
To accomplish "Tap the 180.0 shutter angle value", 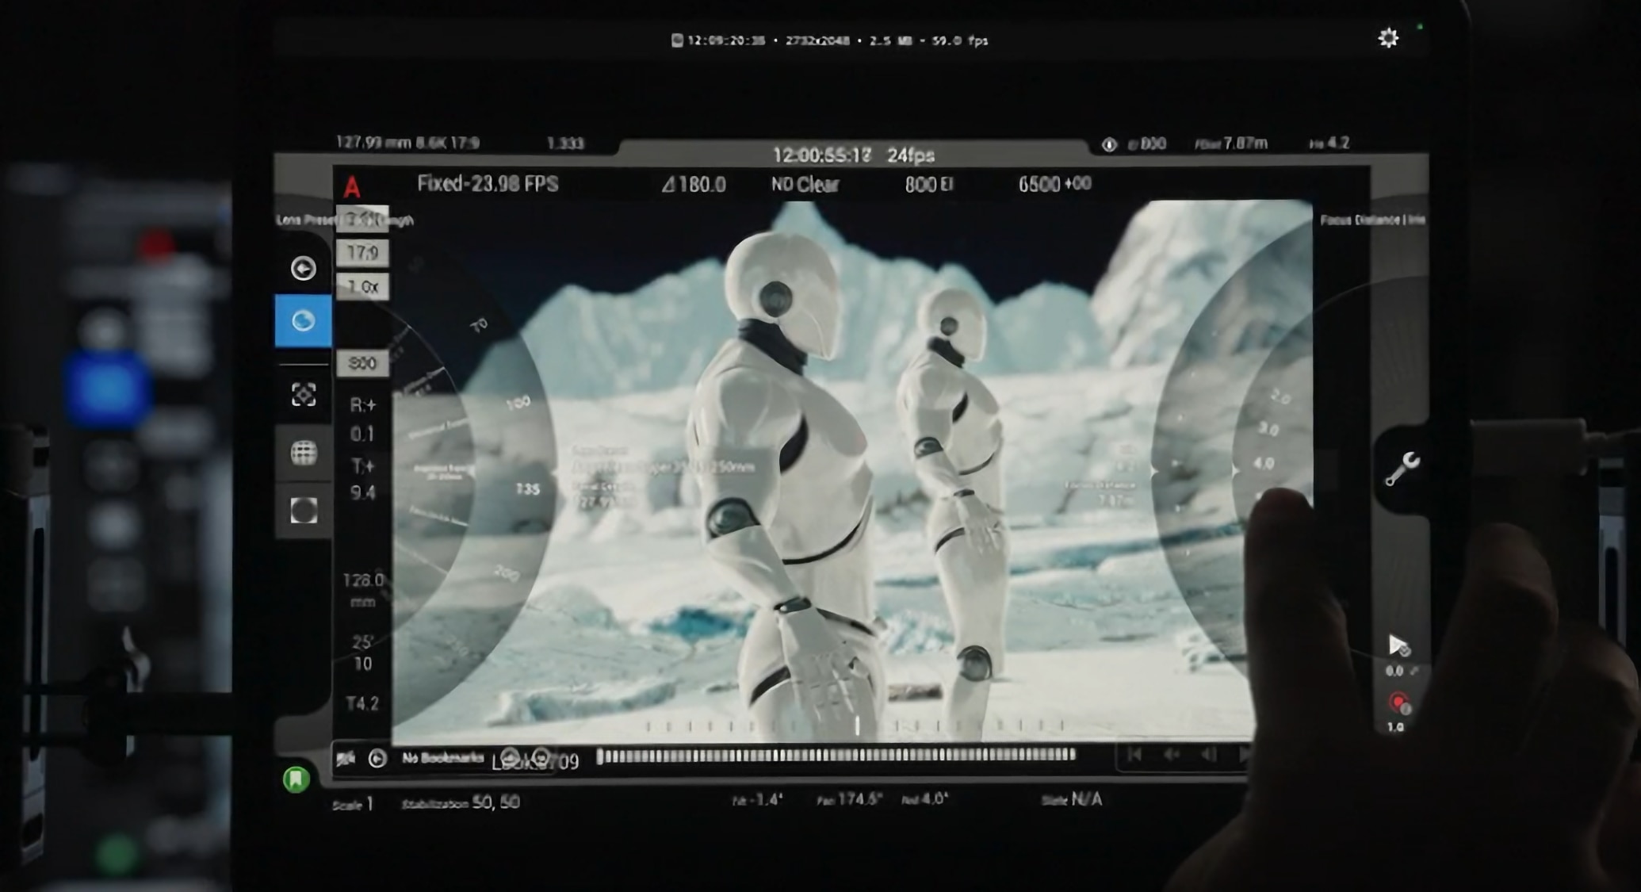I will [x=694, y=185].
